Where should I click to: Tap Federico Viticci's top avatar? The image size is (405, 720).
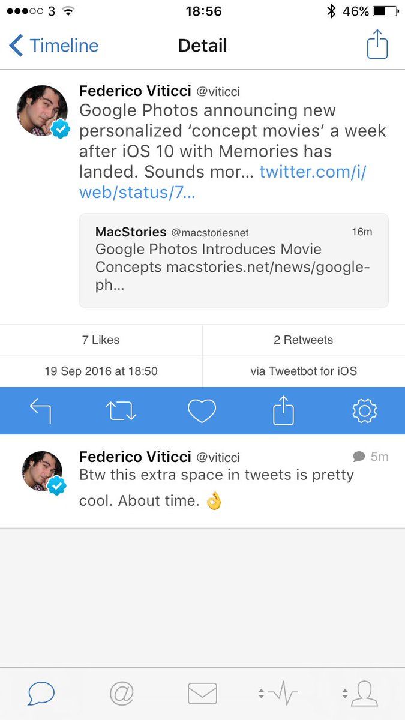[x=42, y=111]
